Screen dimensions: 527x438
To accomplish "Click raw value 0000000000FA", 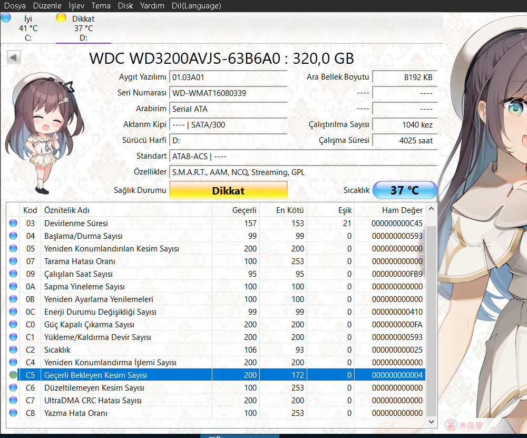I will (397, 325).
